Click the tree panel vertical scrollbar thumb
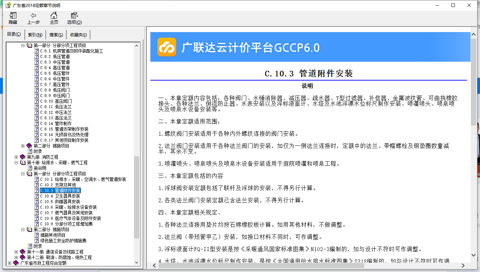Image resolution: width=480 pixels, height=272 pixels. point(136,197)
